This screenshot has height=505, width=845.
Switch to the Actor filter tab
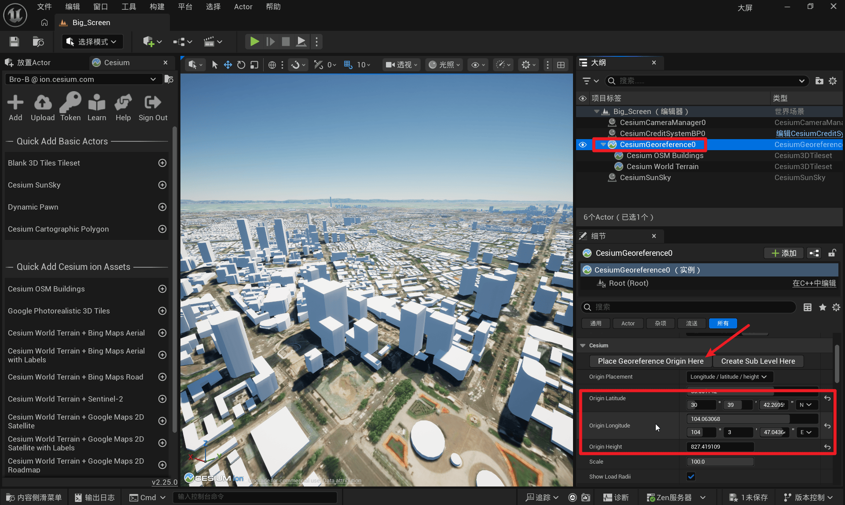tap(628, 323)
